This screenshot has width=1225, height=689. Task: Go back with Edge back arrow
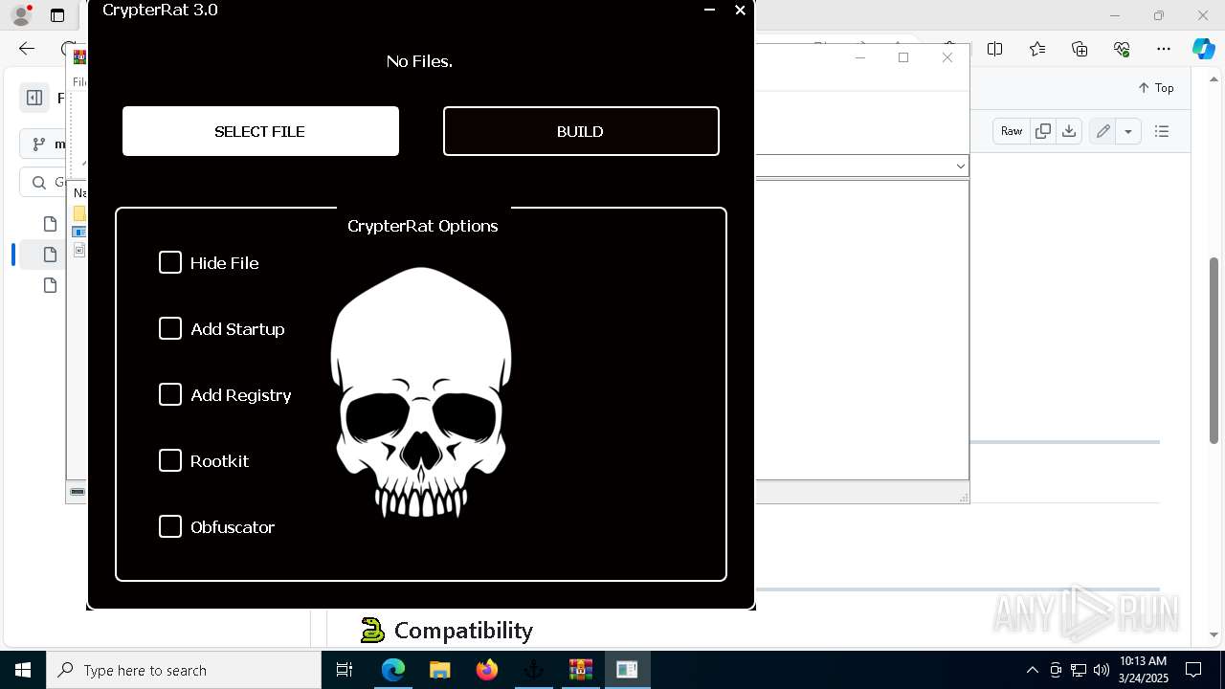pos(27,49)
